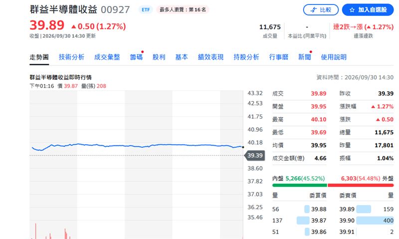This screenshot has height=239, width=399.
Task: Click the 連2跌→漲 streak text
Action: (x=363, y=27)
